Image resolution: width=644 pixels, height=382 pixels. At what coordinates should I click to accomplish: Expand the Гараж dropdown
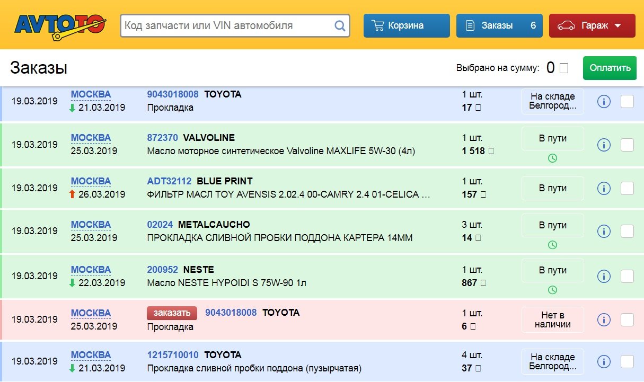(x=592, y=25)
